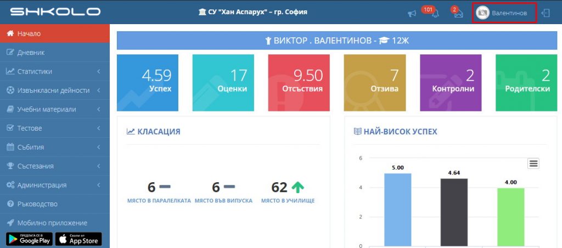Viewport: 562px width, 248px height.
Task: Open messages envelope with 2 badge
Action: [x=459, y=14]
